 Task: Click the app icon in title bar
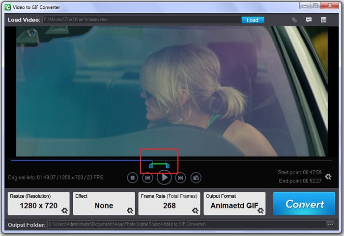tap(8, 7)
